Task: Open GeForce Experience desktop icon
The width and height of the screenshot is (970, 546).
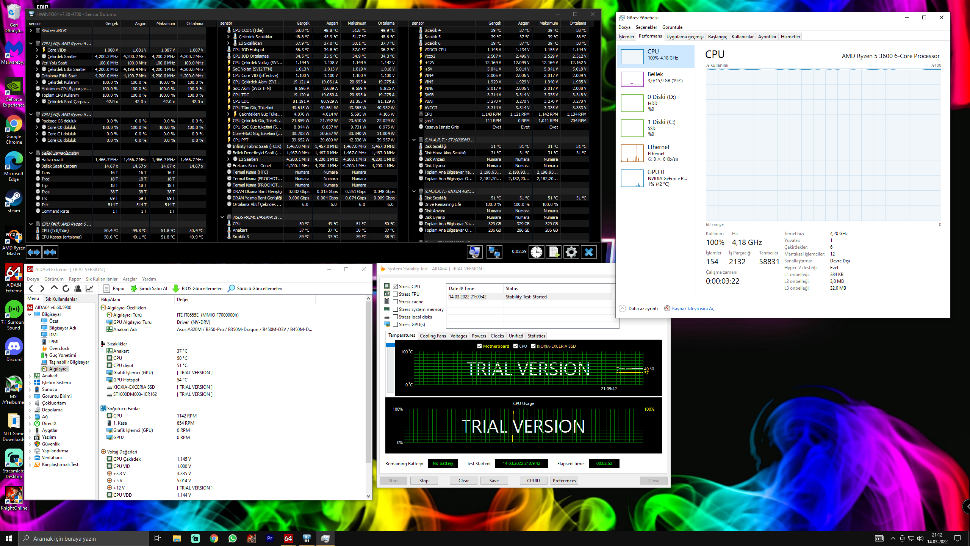Action: 14,93
